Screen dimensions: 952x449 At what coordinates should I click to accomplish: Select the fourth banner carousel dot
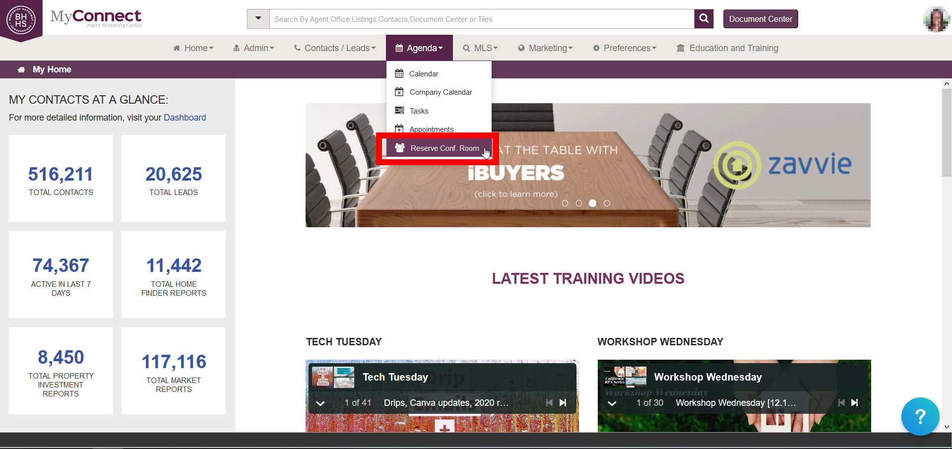coord(607,203)
